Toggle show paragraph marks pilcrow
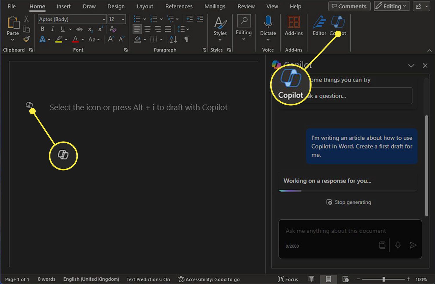Screen dimensions: 435x284 click(x=186, y=39)
